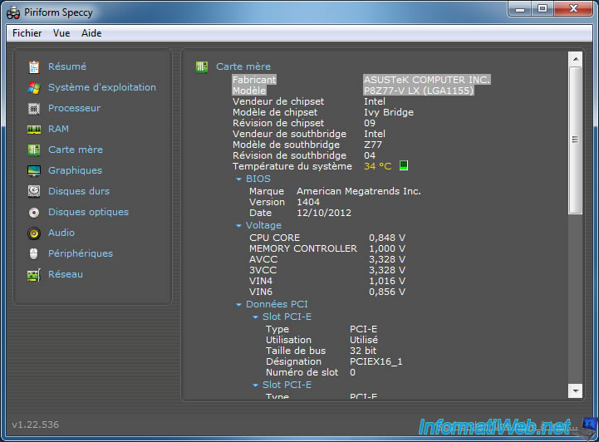The height and width of the screenshot is (442, 599).
Task: Click the BIOS date 12/10/2012
Action: point(324,213)
